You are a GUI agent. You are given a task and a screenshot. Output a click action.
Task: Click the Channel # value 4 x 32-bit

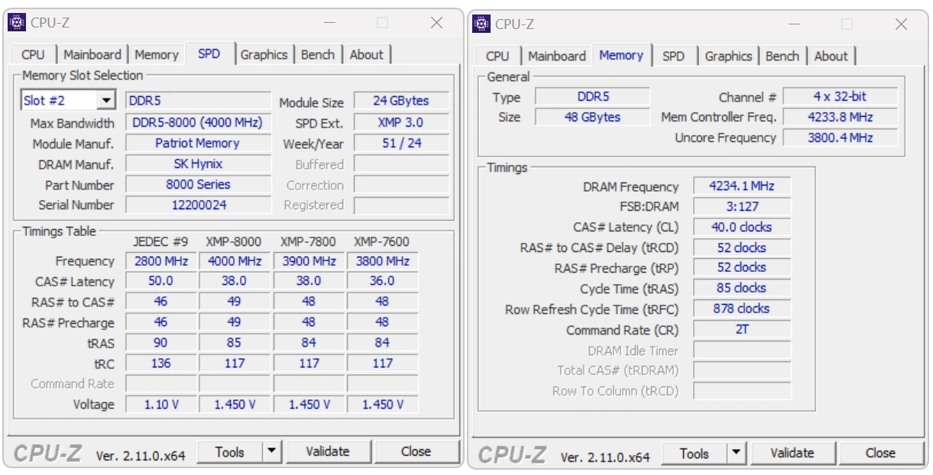[840, 97]
